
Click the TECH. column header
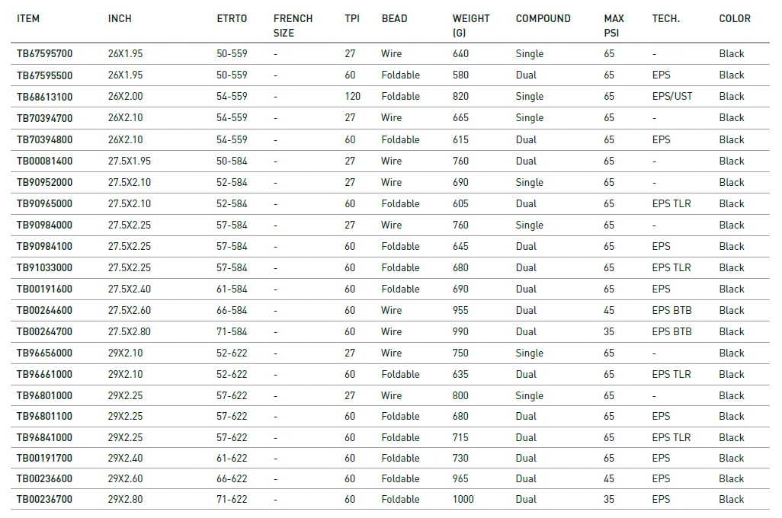pyautogui.click(x=665, y=18)
